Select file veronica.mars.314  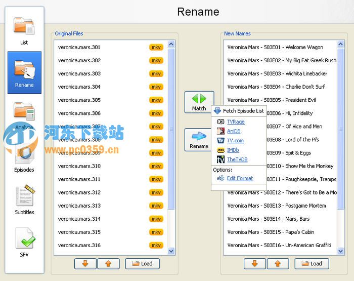[111, 219]
